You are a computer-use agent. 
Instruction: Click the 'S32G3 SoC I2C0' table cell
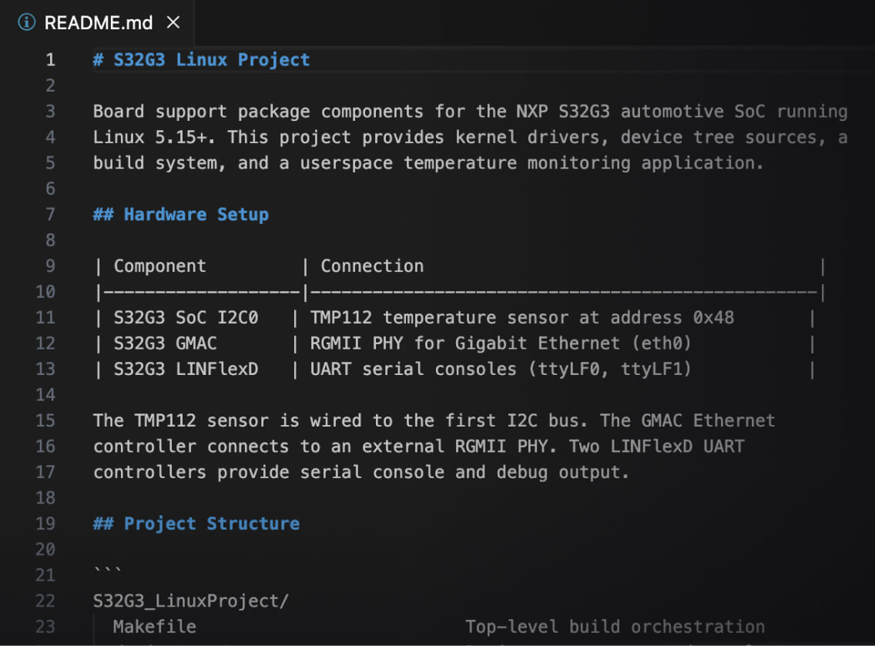[x=186, y=317]
